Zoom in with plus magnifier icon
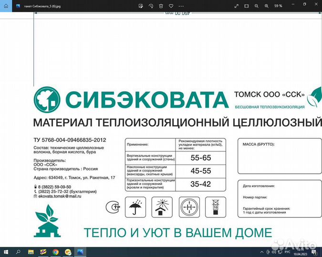This screenshot has height=257, width=322. point(267,6)
